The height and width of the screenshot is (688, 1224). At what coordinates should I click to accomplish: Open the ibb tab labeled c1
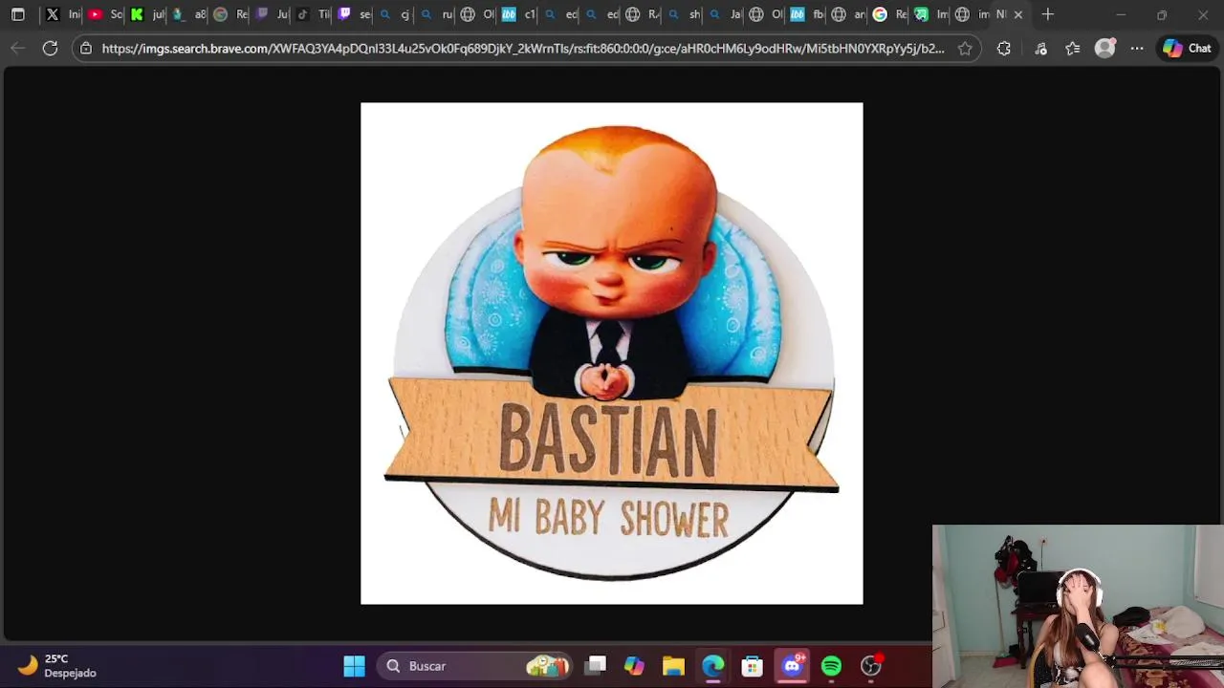coord(517,14)
